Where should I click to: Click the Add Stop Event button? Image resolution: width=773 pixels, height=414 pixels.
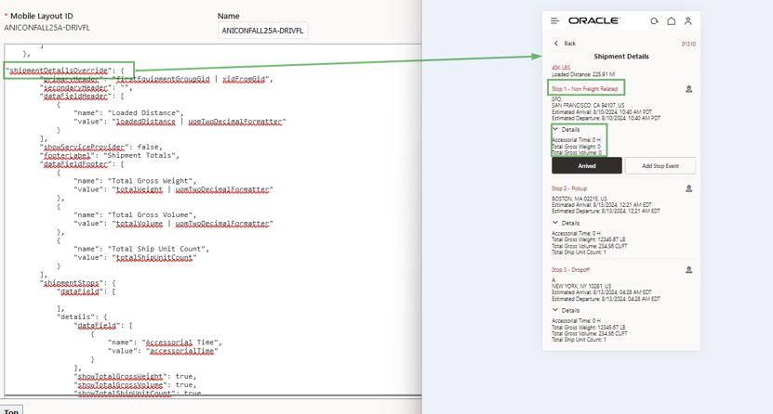coord(660,166)
